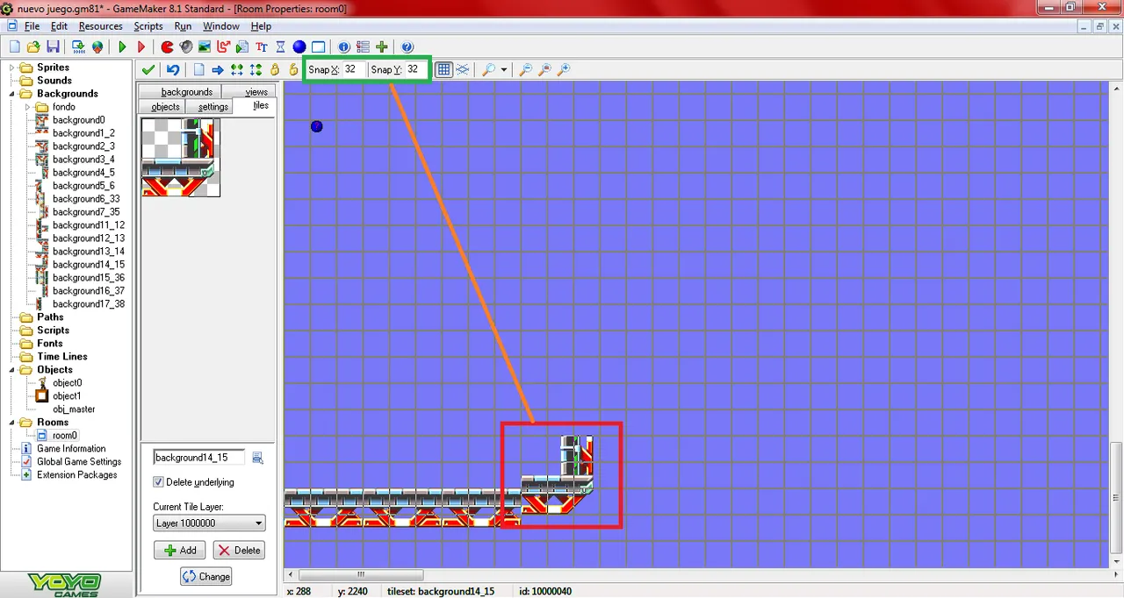Expand the fondo subfolder

coord(27,107)
